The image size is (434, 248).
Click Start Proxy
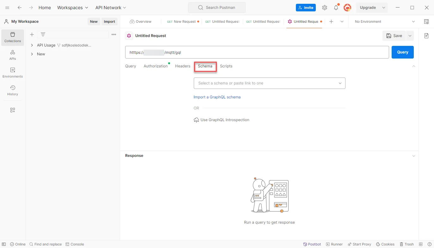(x=359, y=244)
